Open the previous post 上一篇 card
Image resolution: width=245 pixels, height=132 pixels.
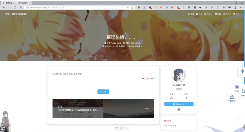pyautogui.click(x=78, y=108)
